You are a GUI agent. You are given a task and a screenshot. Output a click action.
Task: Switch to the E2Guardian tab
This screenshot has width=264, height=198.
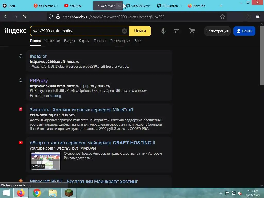click(169, 6)
